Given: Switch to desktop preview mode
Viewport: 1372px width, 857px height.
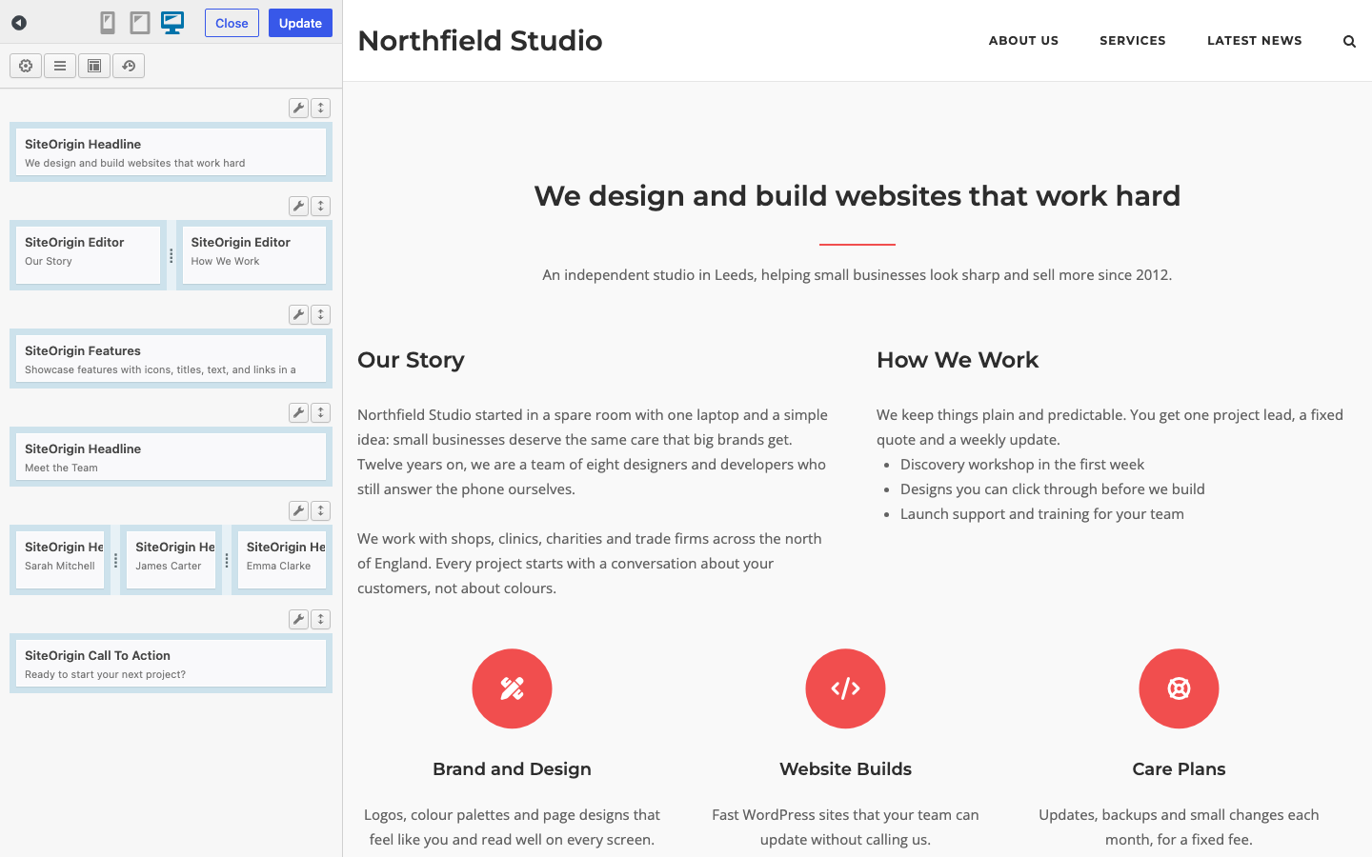Looking at the screenshot, I should click(x=172, y=23).
